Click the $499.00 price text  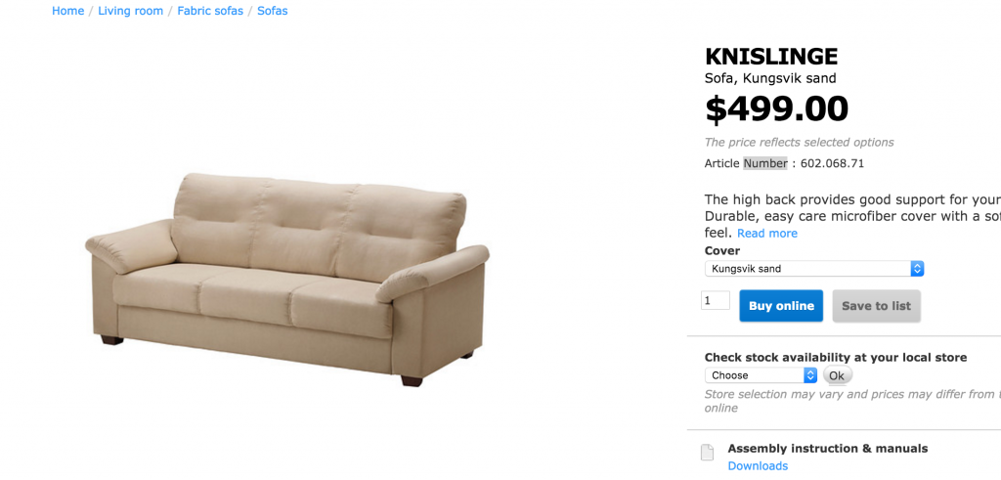click(776, 109)
